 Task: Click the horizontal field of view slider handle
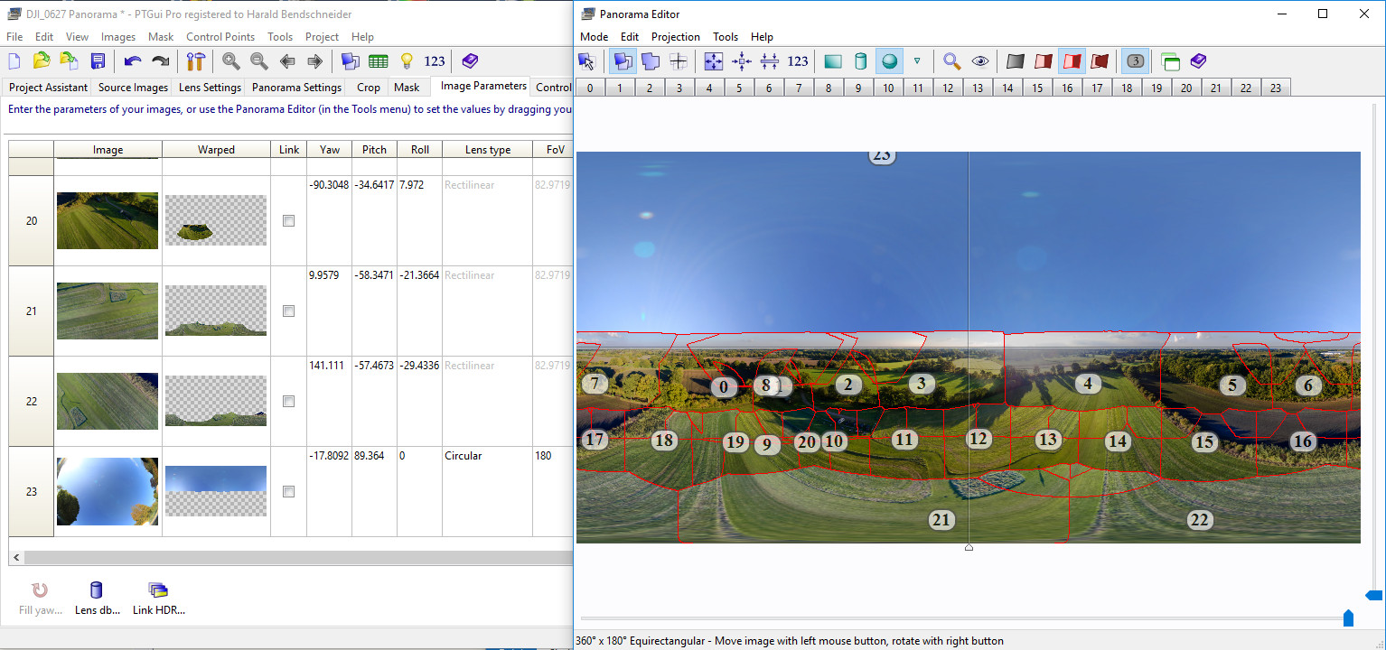[x=1348, y=618]
